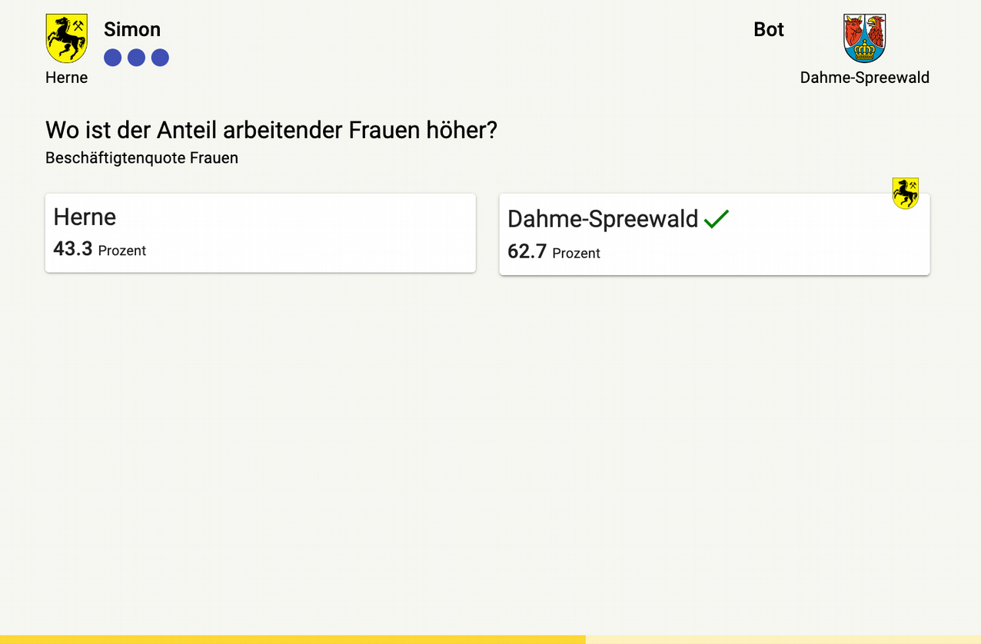Expand the Beschäftigtenquote Frauen subtitle
The width and height of the screenshot is (981, 644).
tap(141, 158)
